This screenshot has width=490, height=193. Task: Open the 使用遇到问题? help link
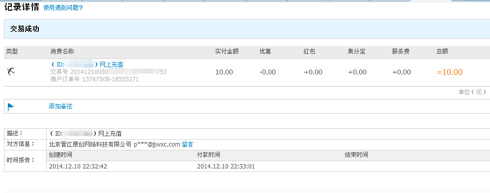[63, 8]
